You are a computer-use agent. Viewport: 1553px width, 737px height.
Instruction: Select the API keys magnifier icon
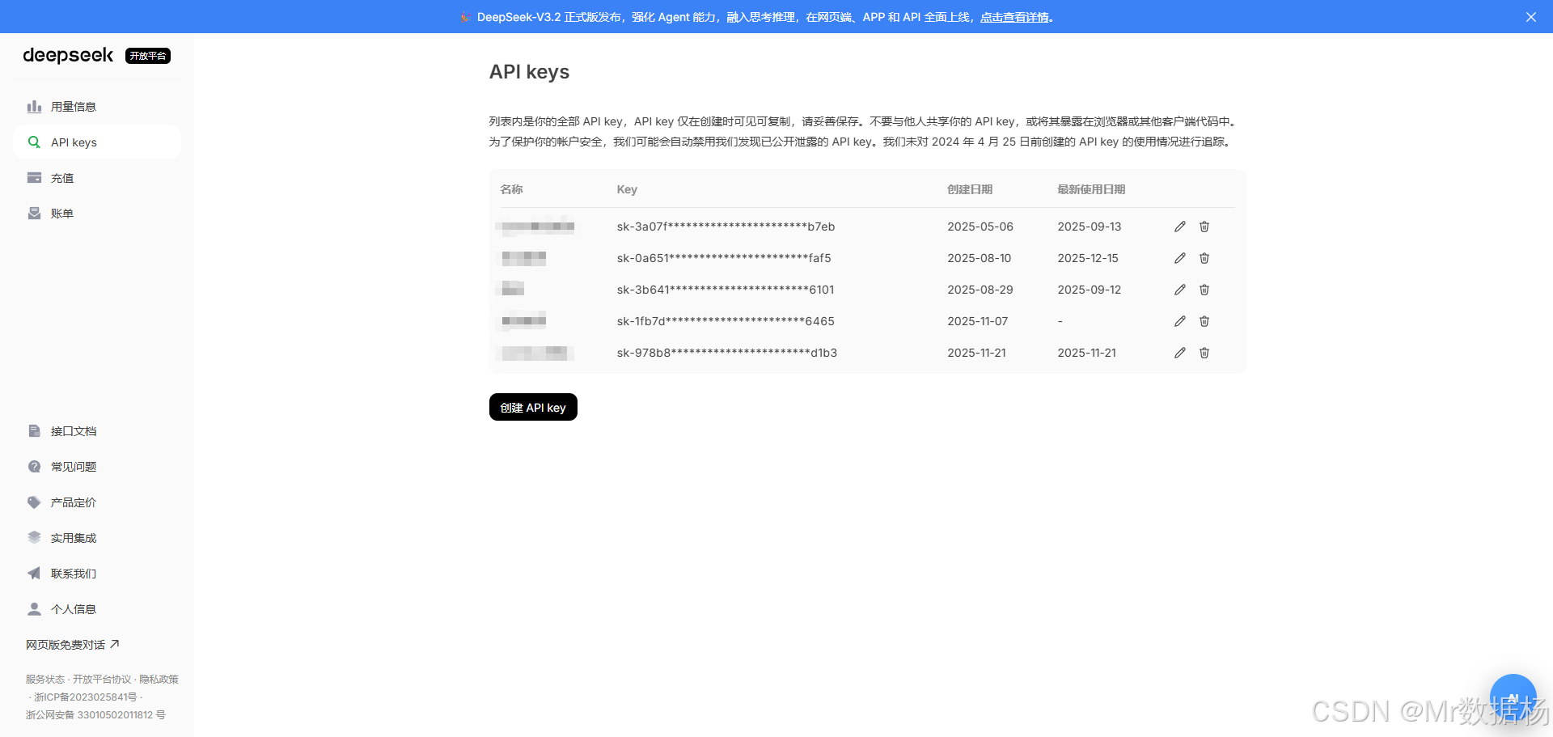click(x=34, y=142)
